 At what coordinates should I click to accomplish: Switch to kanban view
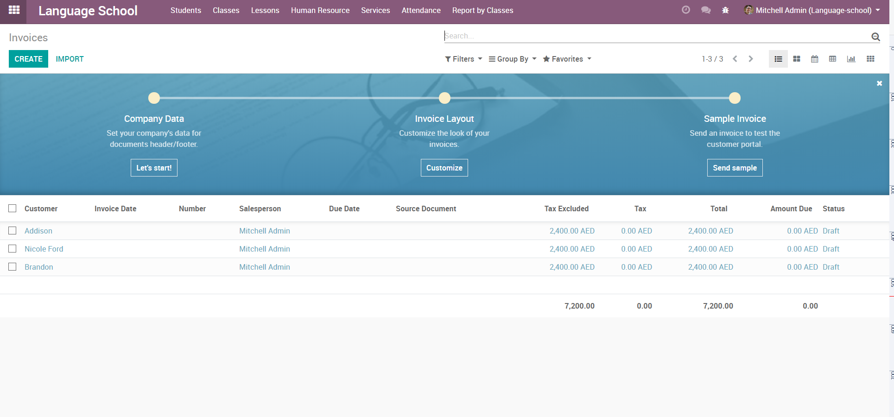[x=797, y=59]
